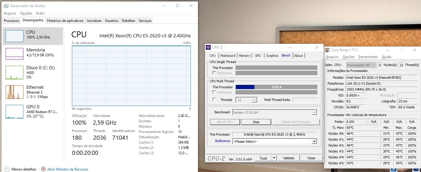Screen dimensions: 421x172
Task: Open the Disco 0 (C: D:) panel
Action: click(x=33, y=72)
